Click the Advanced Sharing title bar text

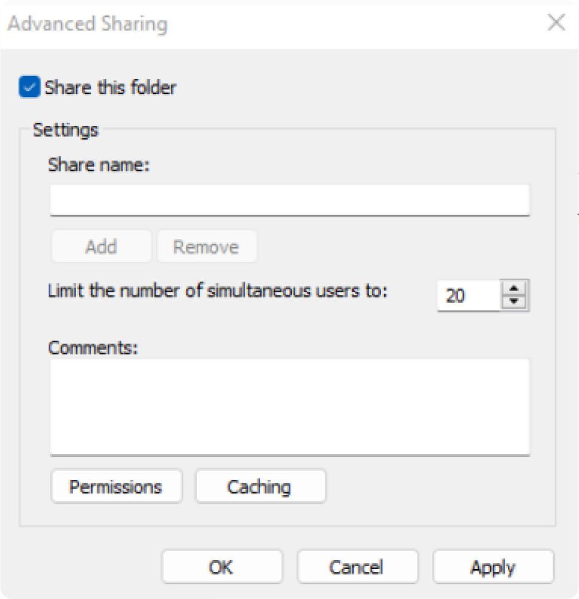(88, 24)
